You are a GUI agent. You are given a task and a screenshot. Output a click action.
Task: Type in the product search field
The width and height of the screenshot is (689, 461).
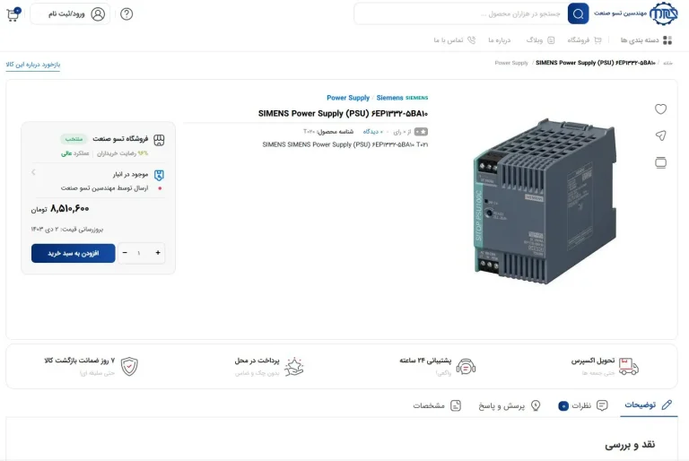[x=462, y=13]
